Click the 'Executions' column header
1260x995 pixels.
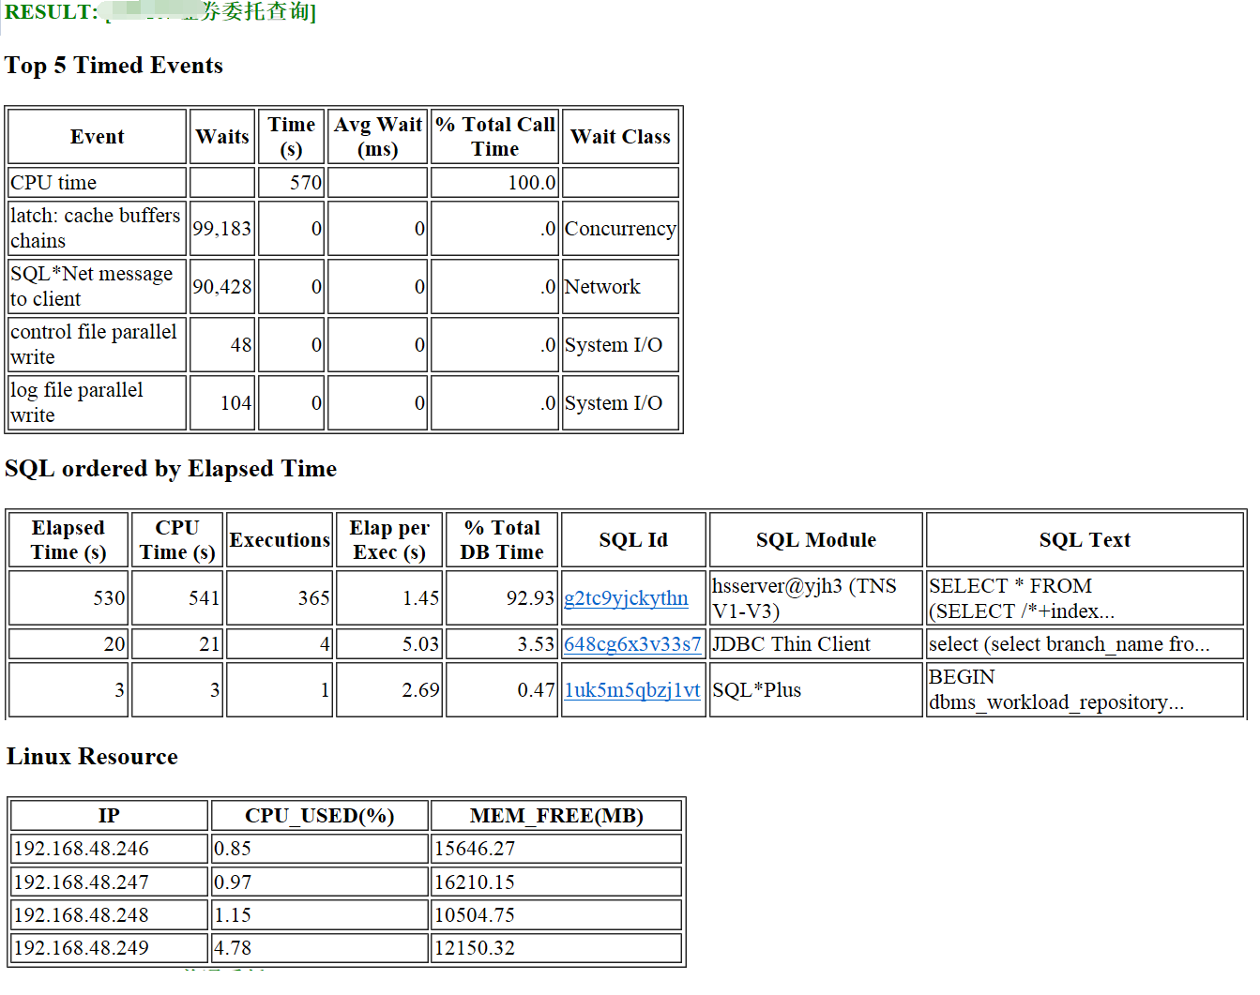click(x=280, y=540)
